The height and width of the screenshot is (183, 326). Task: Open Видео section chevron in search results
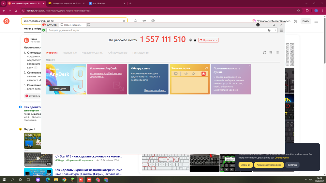pos(35,129)
